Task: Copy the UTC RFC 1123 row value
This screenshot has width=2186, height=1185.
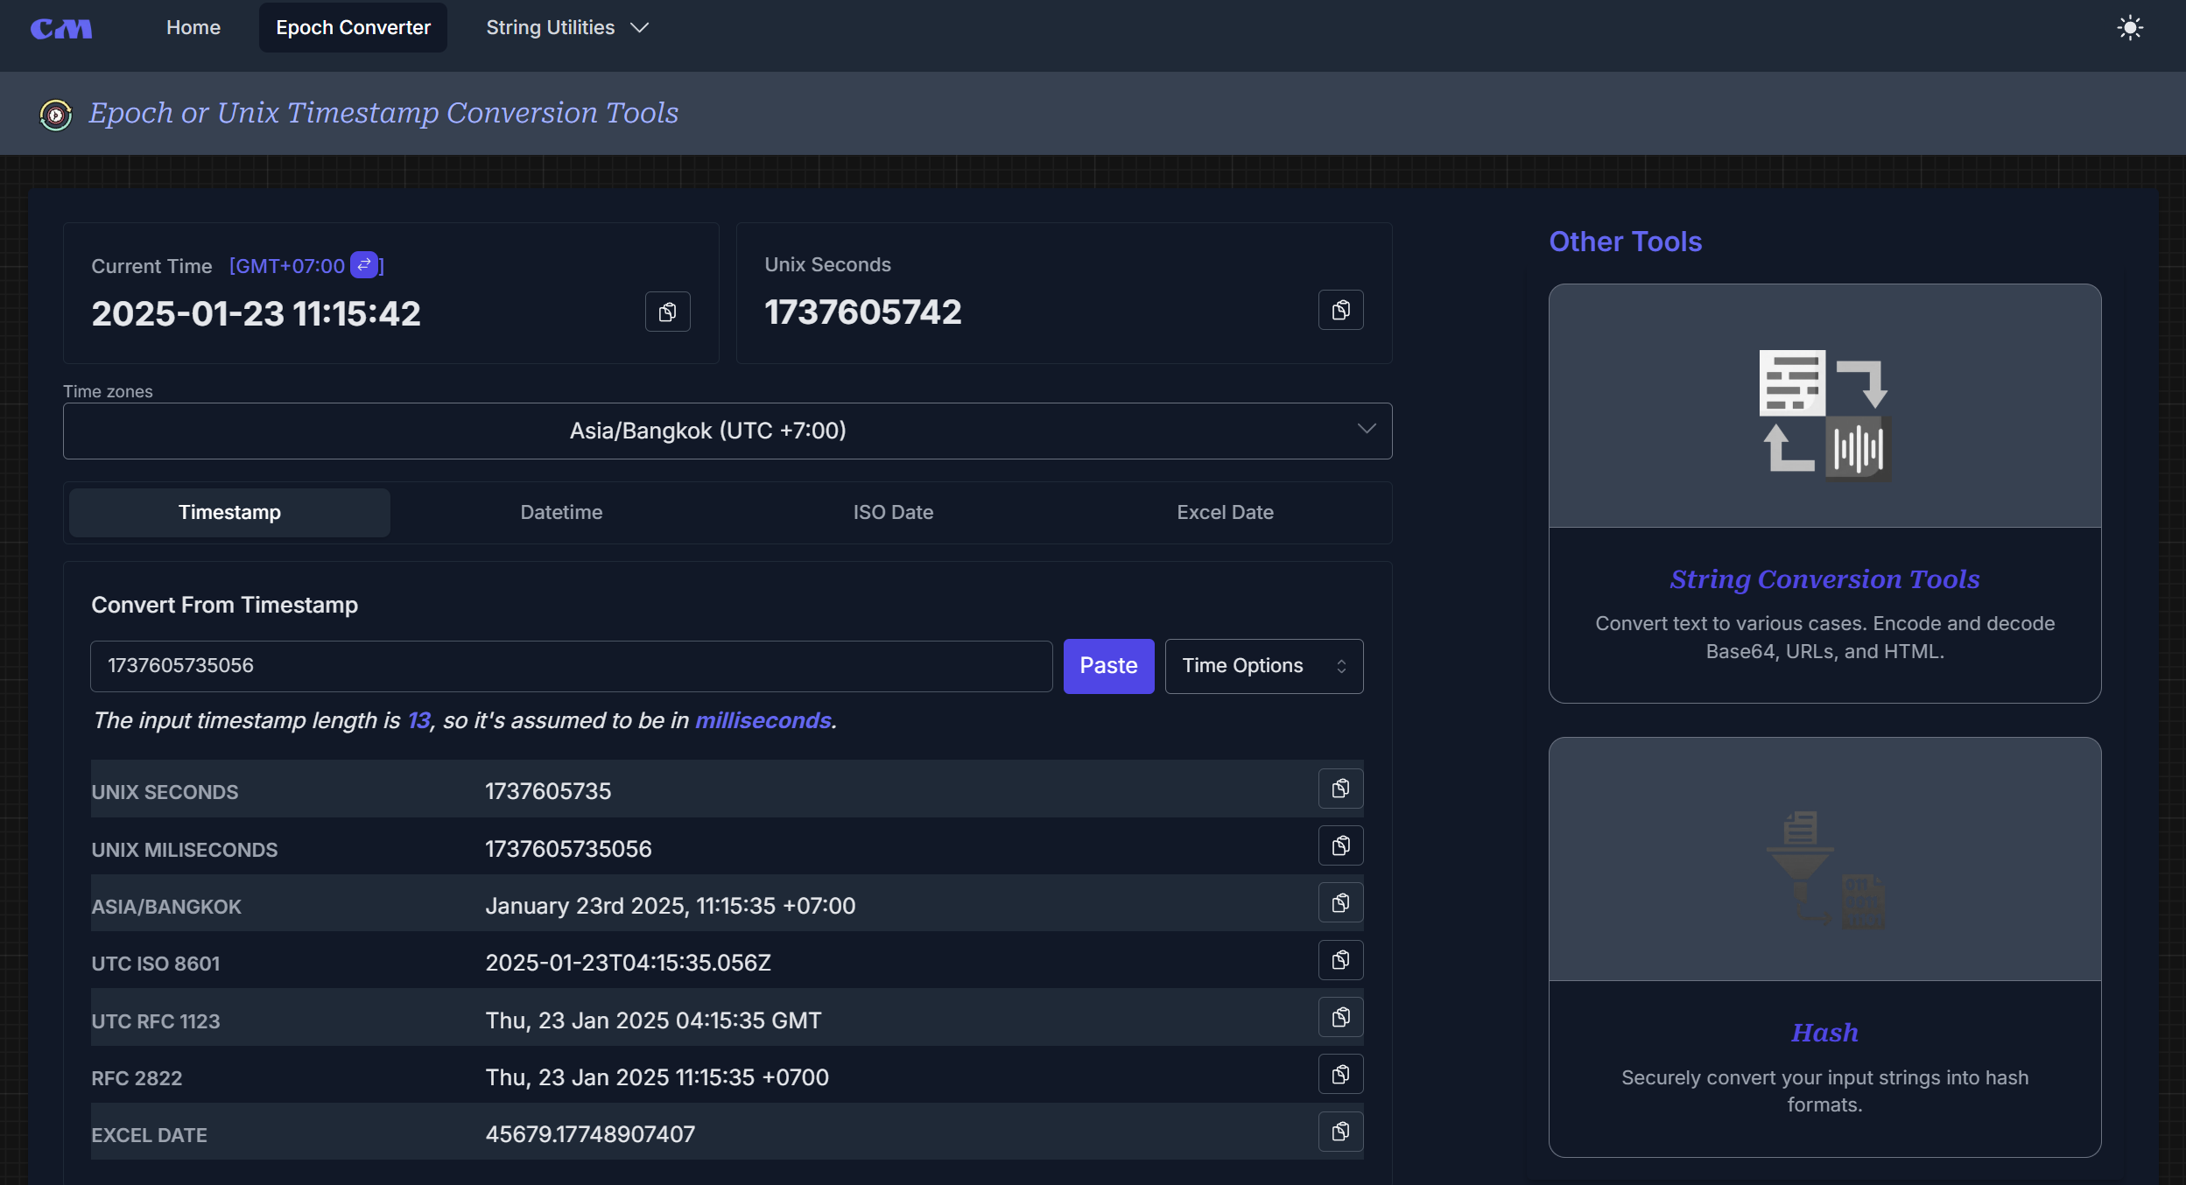Action: tap(1340, 1017)
